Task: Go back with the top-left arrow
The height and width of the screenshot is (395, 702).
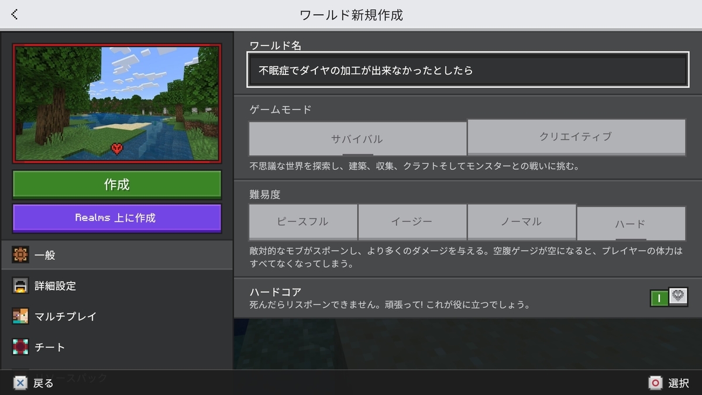Action: 15,14
